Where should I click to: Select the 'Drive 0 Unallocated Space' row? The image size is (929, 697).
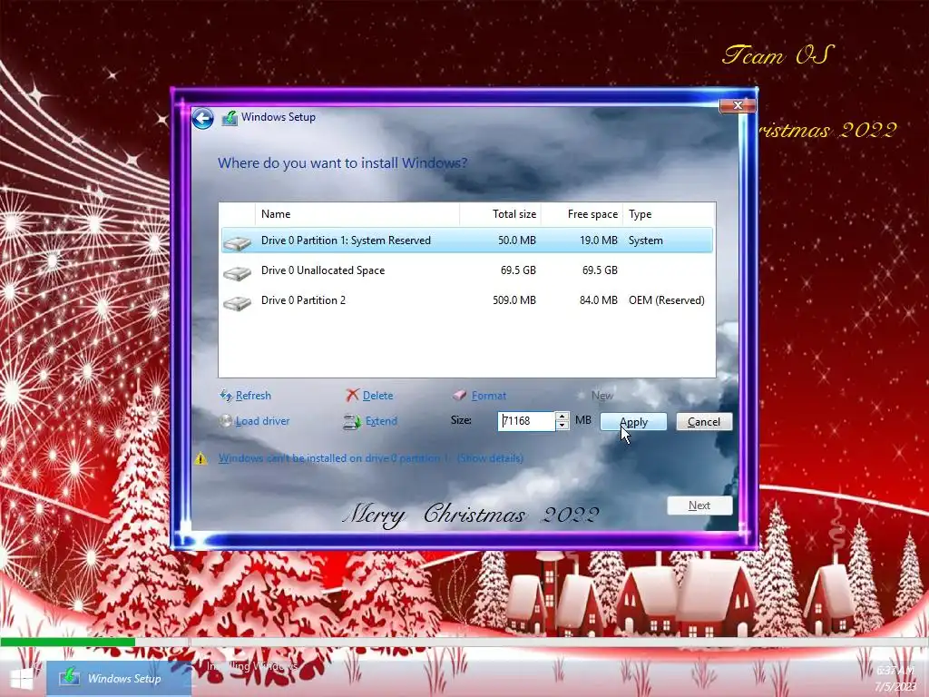point(467,270)
